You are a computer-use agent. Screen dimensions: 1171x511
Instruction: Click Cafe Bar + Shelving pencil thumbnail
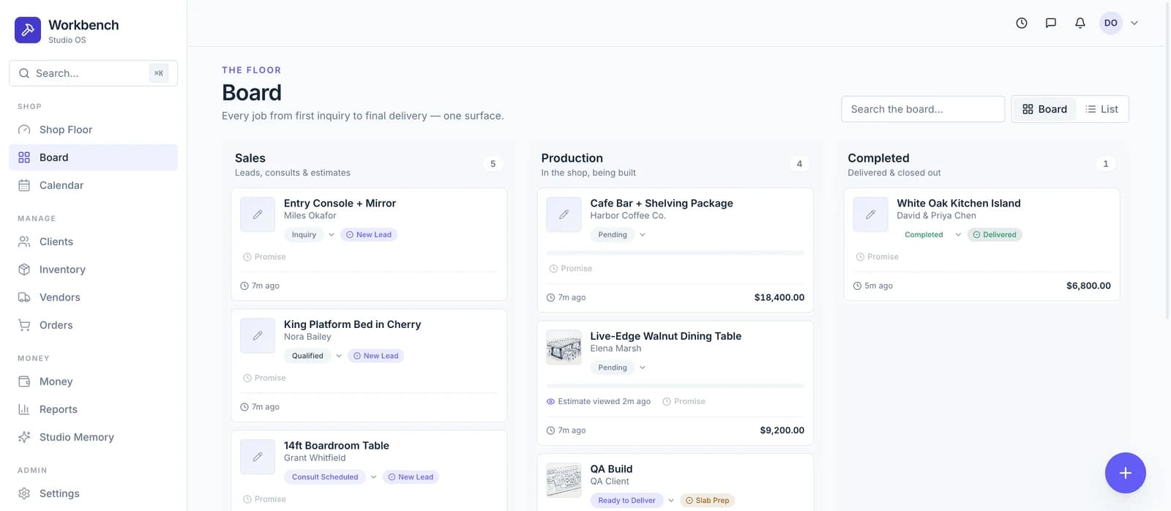pyautogui.click(x=564, y=215)
